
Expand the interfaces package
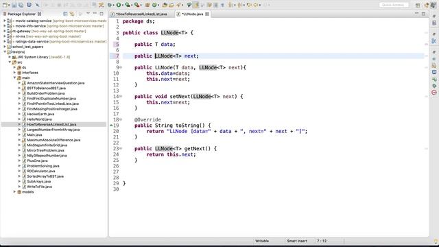coord(14,73)
